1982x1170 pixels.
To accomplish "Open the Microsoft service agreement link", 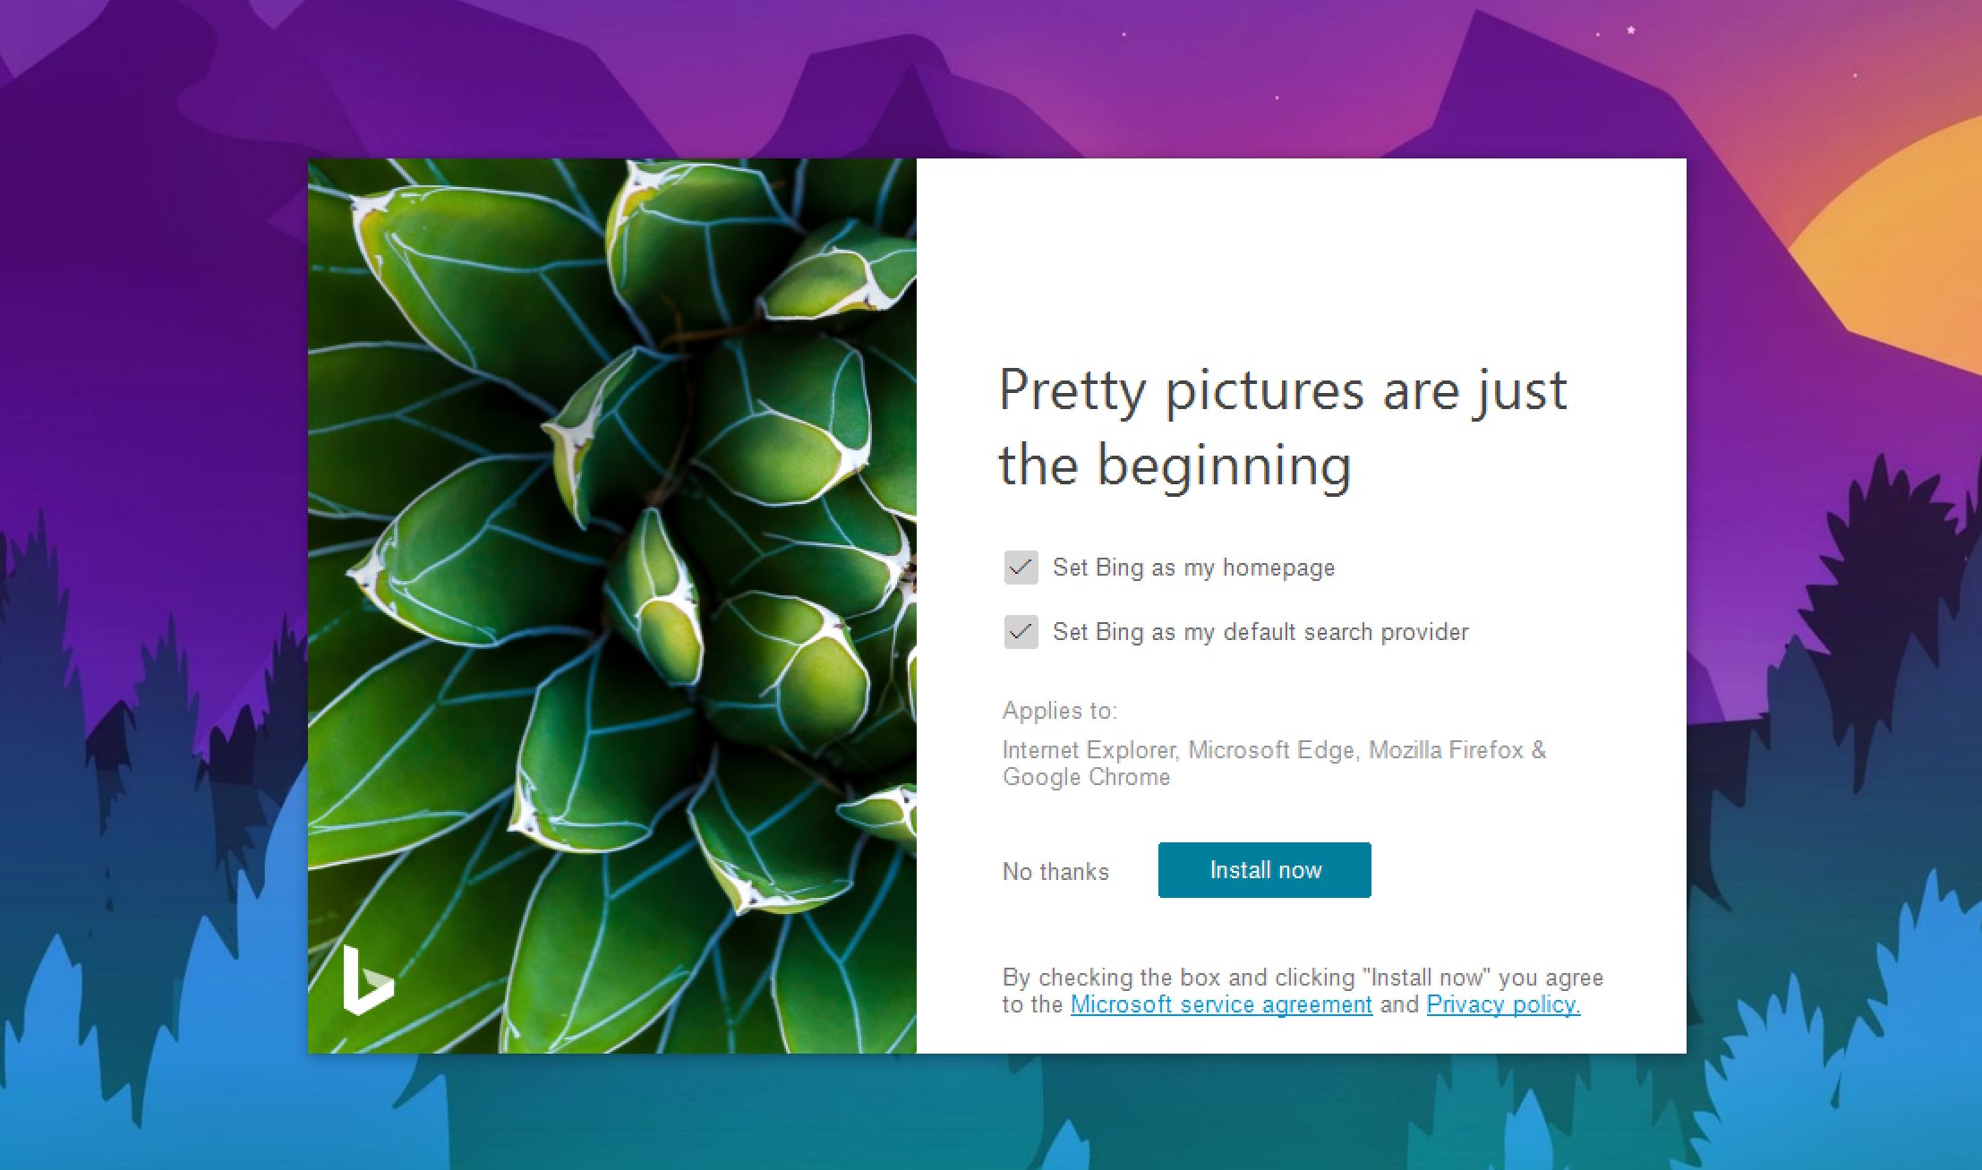I will click(x=1221, y=1004).
